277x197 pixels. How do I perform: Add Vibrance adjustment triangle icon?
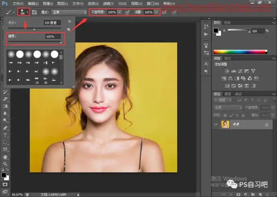pos(253,71)
